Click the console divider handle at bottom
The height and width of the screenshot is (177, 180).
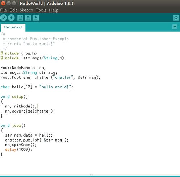tap(91, 174)
